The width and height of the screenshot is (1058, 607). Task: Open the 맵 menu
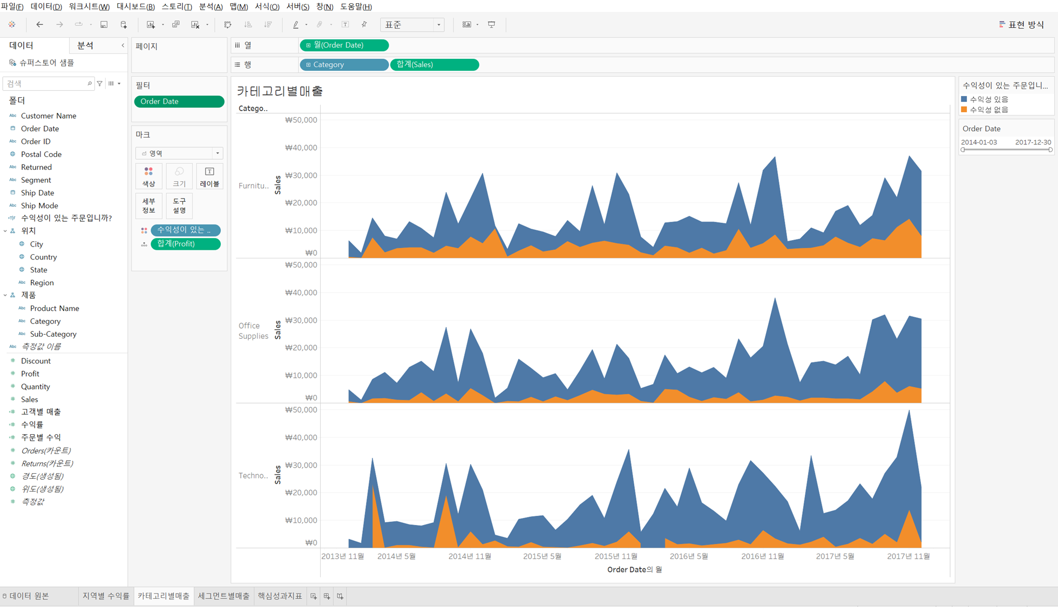239,6
